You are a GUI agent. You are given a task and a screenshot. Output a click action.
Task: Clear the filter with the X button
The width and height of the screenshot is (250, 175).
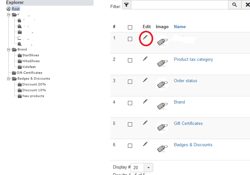tap(247, 5)
